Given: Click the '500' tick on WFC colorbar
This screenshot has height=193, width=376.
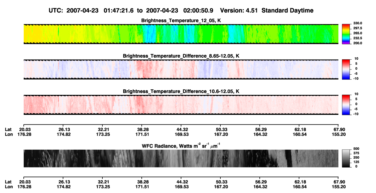Looking at the screenshot, I should (357, 148).
